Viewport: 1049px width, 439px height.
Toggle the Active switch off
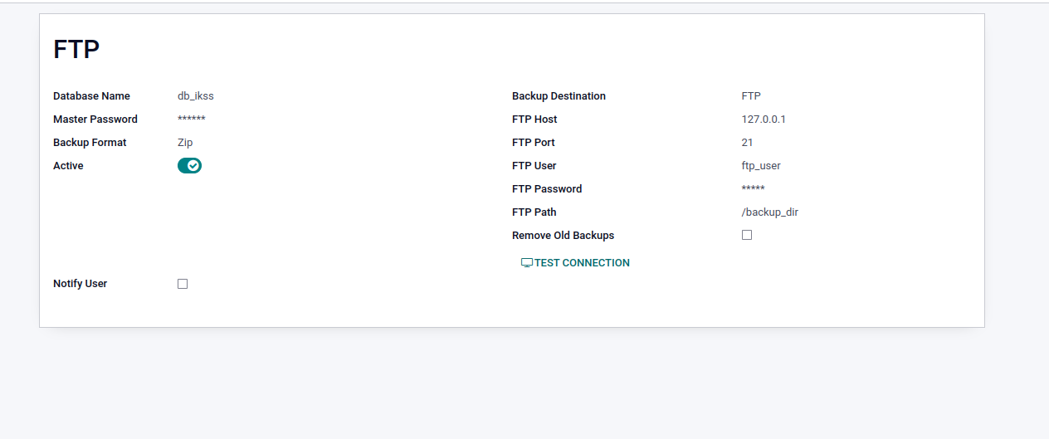click(189, 166)
